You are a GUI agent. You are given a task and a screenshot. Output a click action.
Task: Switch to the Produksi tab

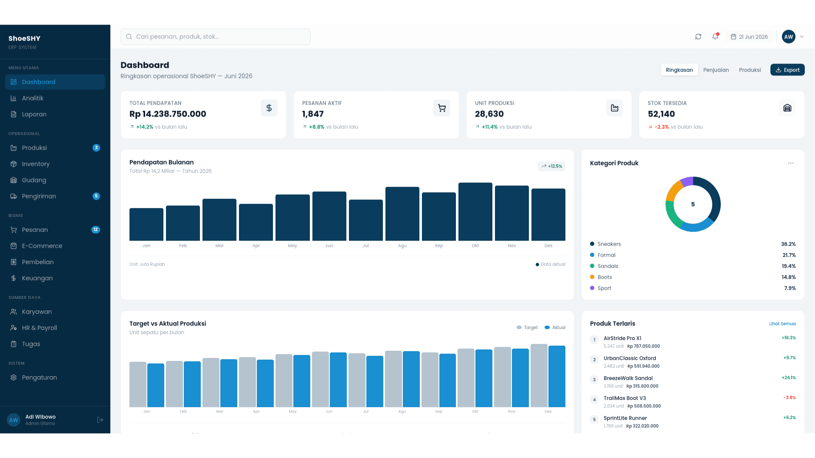tap(750, 70)
